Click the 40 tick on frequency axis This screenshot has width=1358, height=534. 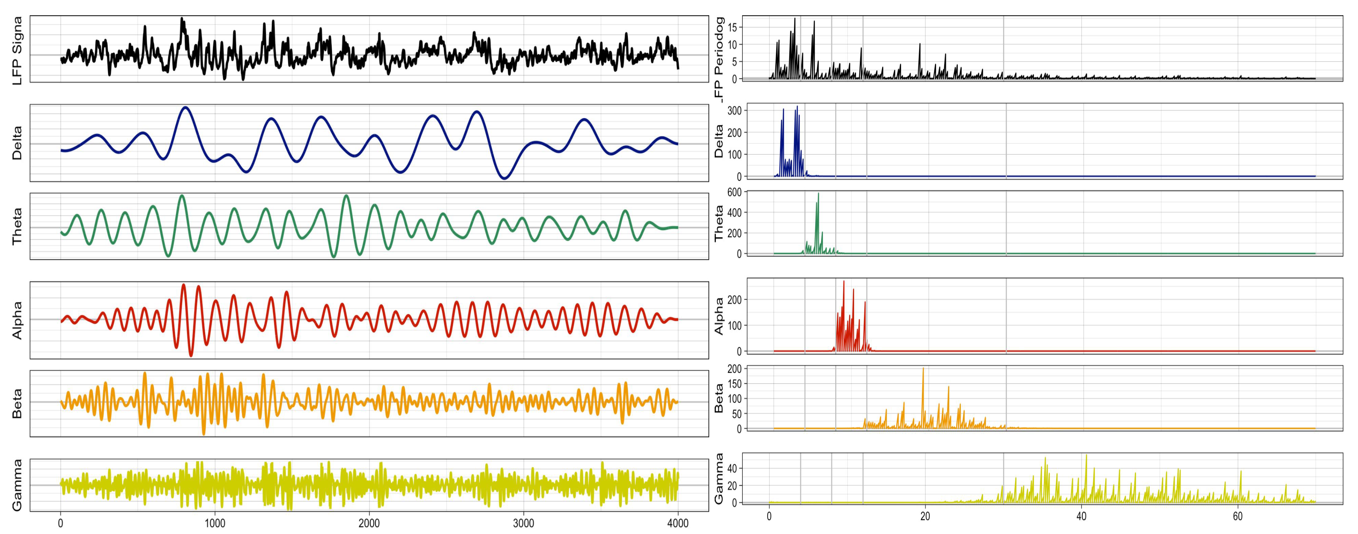pyautogui.click(x=1081, y=516)
